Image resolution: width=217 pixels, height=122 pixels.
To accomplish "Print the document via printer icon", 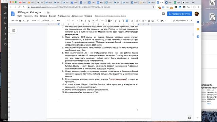I will (x=20, y=21).
